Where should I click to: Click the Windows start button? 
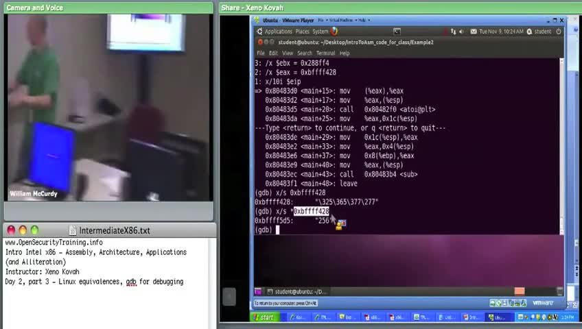coord(264,317)
